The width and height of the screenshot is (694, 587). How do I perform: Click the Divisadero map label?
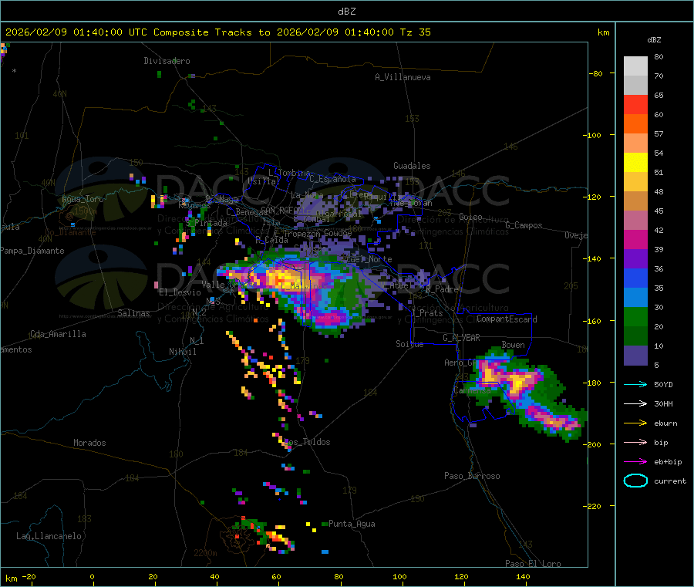pyautogui.click(x=167, y=61)
